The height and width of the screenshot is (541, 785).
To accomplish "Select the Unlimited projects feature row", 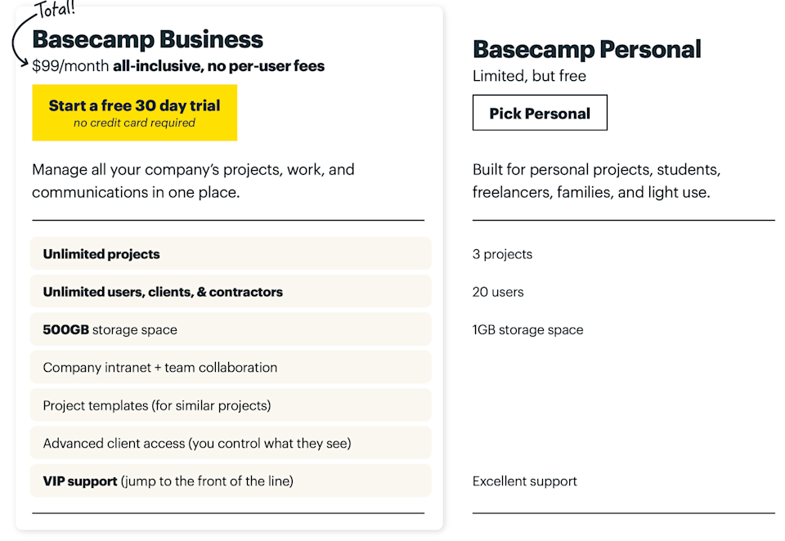I will (230, 254).
